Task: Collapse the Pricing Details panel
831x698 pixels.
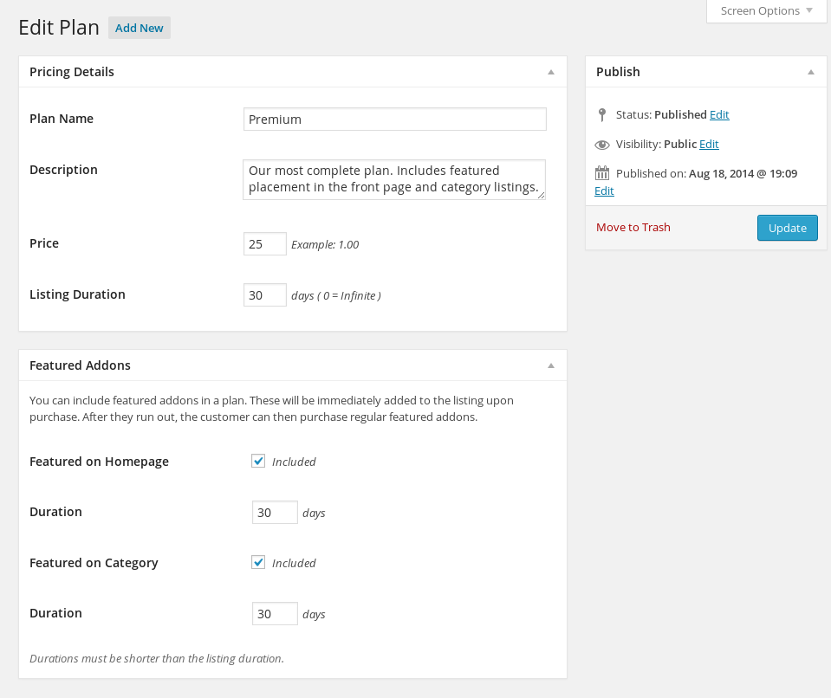Action: coord(550,72)
